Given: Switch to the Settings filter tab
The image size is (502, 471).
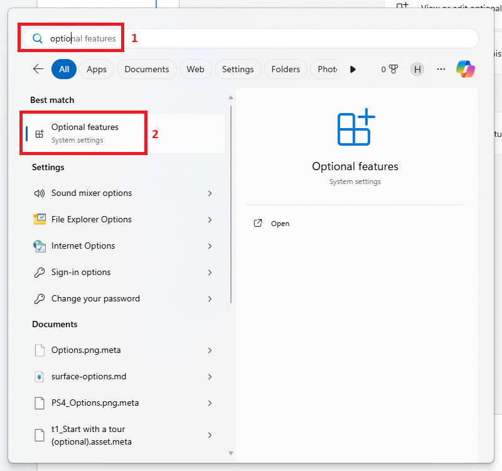Looking at the screenshot, I should coord(238,69).
